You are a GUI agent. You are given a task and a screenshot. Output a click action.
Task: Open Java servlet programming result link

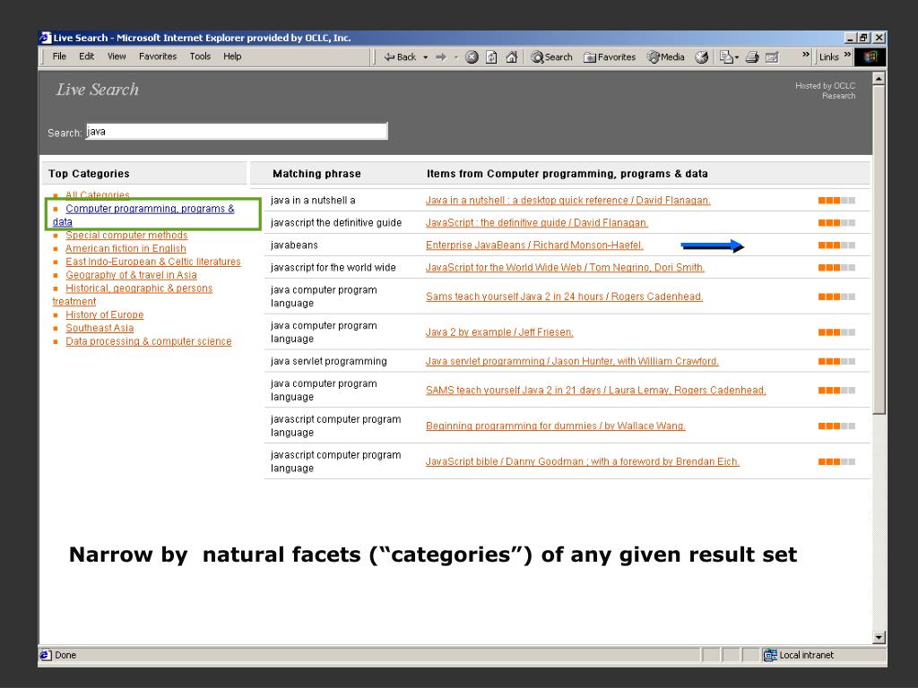[572, 361]
